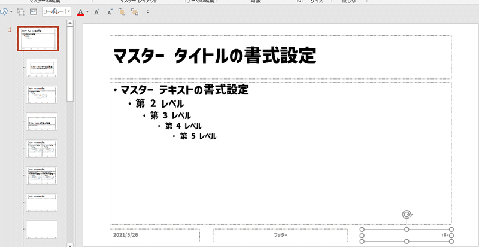Image resolution: width=479 pixels, height=247 pixels.
Task: Click thumbnail pane scroll down arrow
Action: (x=70, y=245)
